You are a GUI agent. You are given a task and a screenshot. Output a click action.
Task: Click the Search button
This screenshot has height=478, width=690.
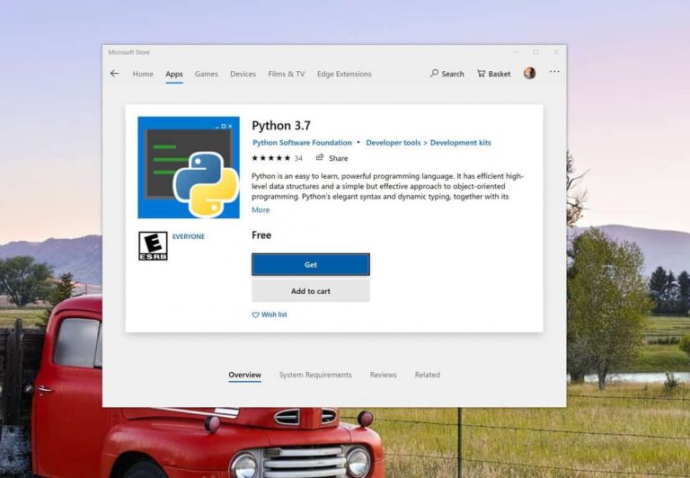pyautogui.click(x=447, y=74)
